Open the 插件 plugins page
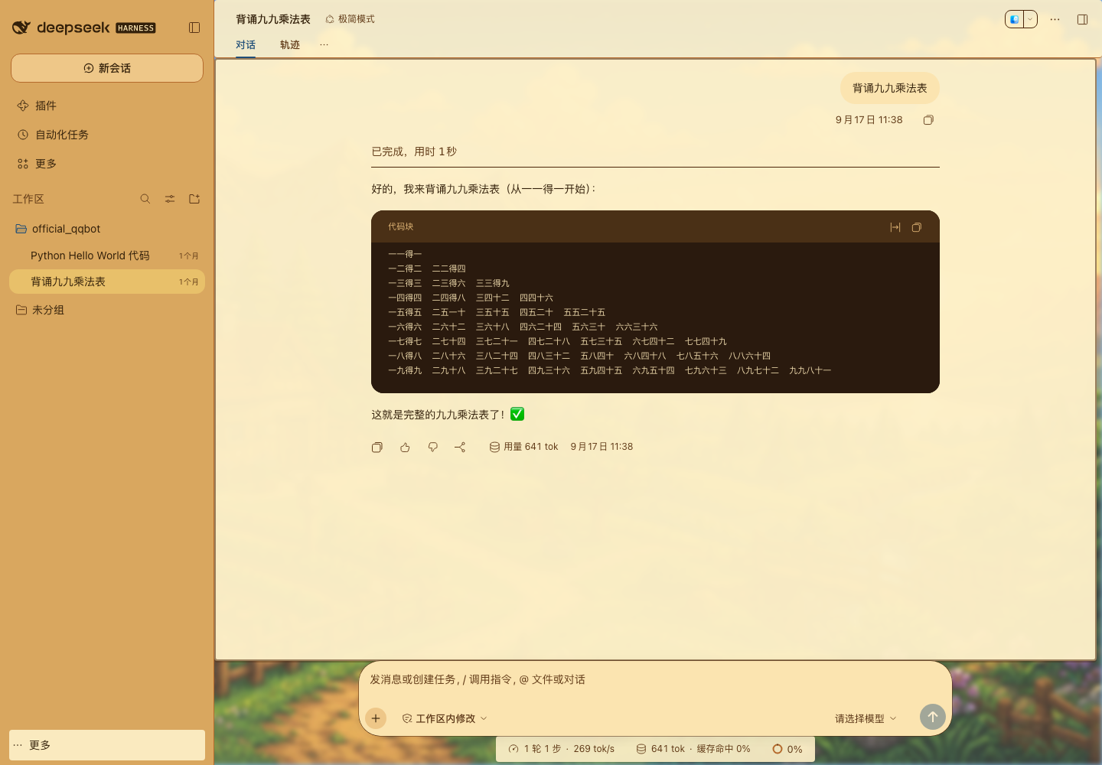This screenshot has width=1102, height=765. 107,106
